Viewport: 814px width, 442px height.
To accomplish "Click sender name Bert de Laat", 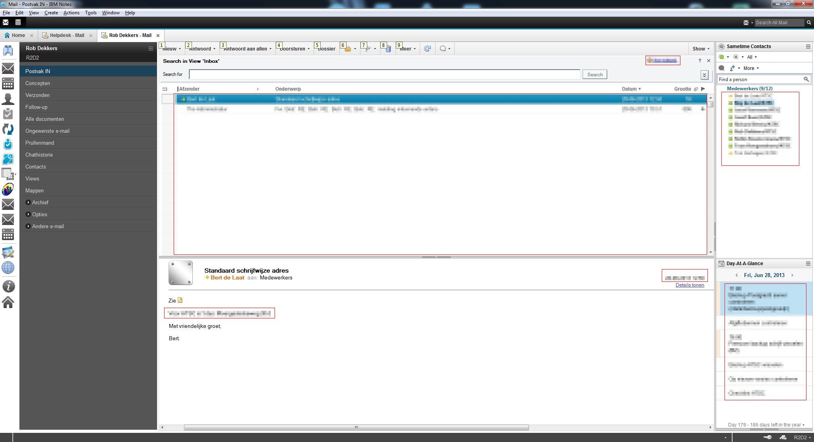I will [x=227, y=277].
